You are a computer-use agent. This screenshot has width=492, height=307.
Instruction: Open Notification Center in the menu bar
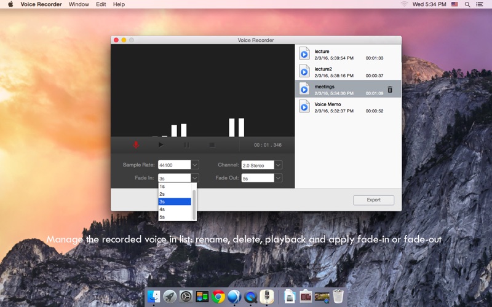tap(480, 4)
